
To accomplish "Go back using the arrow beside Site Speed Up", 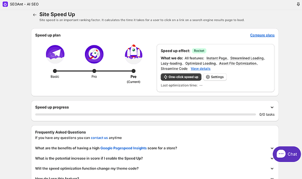I will [x=35, y=15].
